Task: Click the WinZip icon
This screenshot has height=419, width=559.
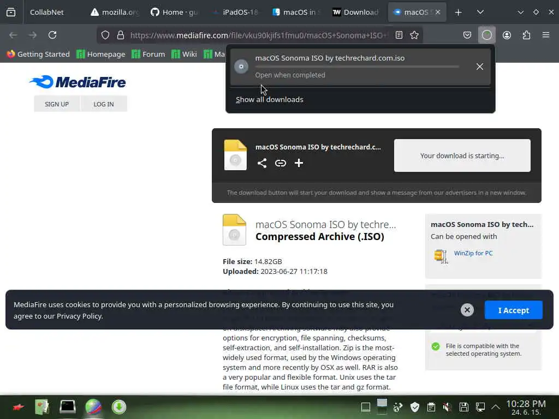Action: 441,256
